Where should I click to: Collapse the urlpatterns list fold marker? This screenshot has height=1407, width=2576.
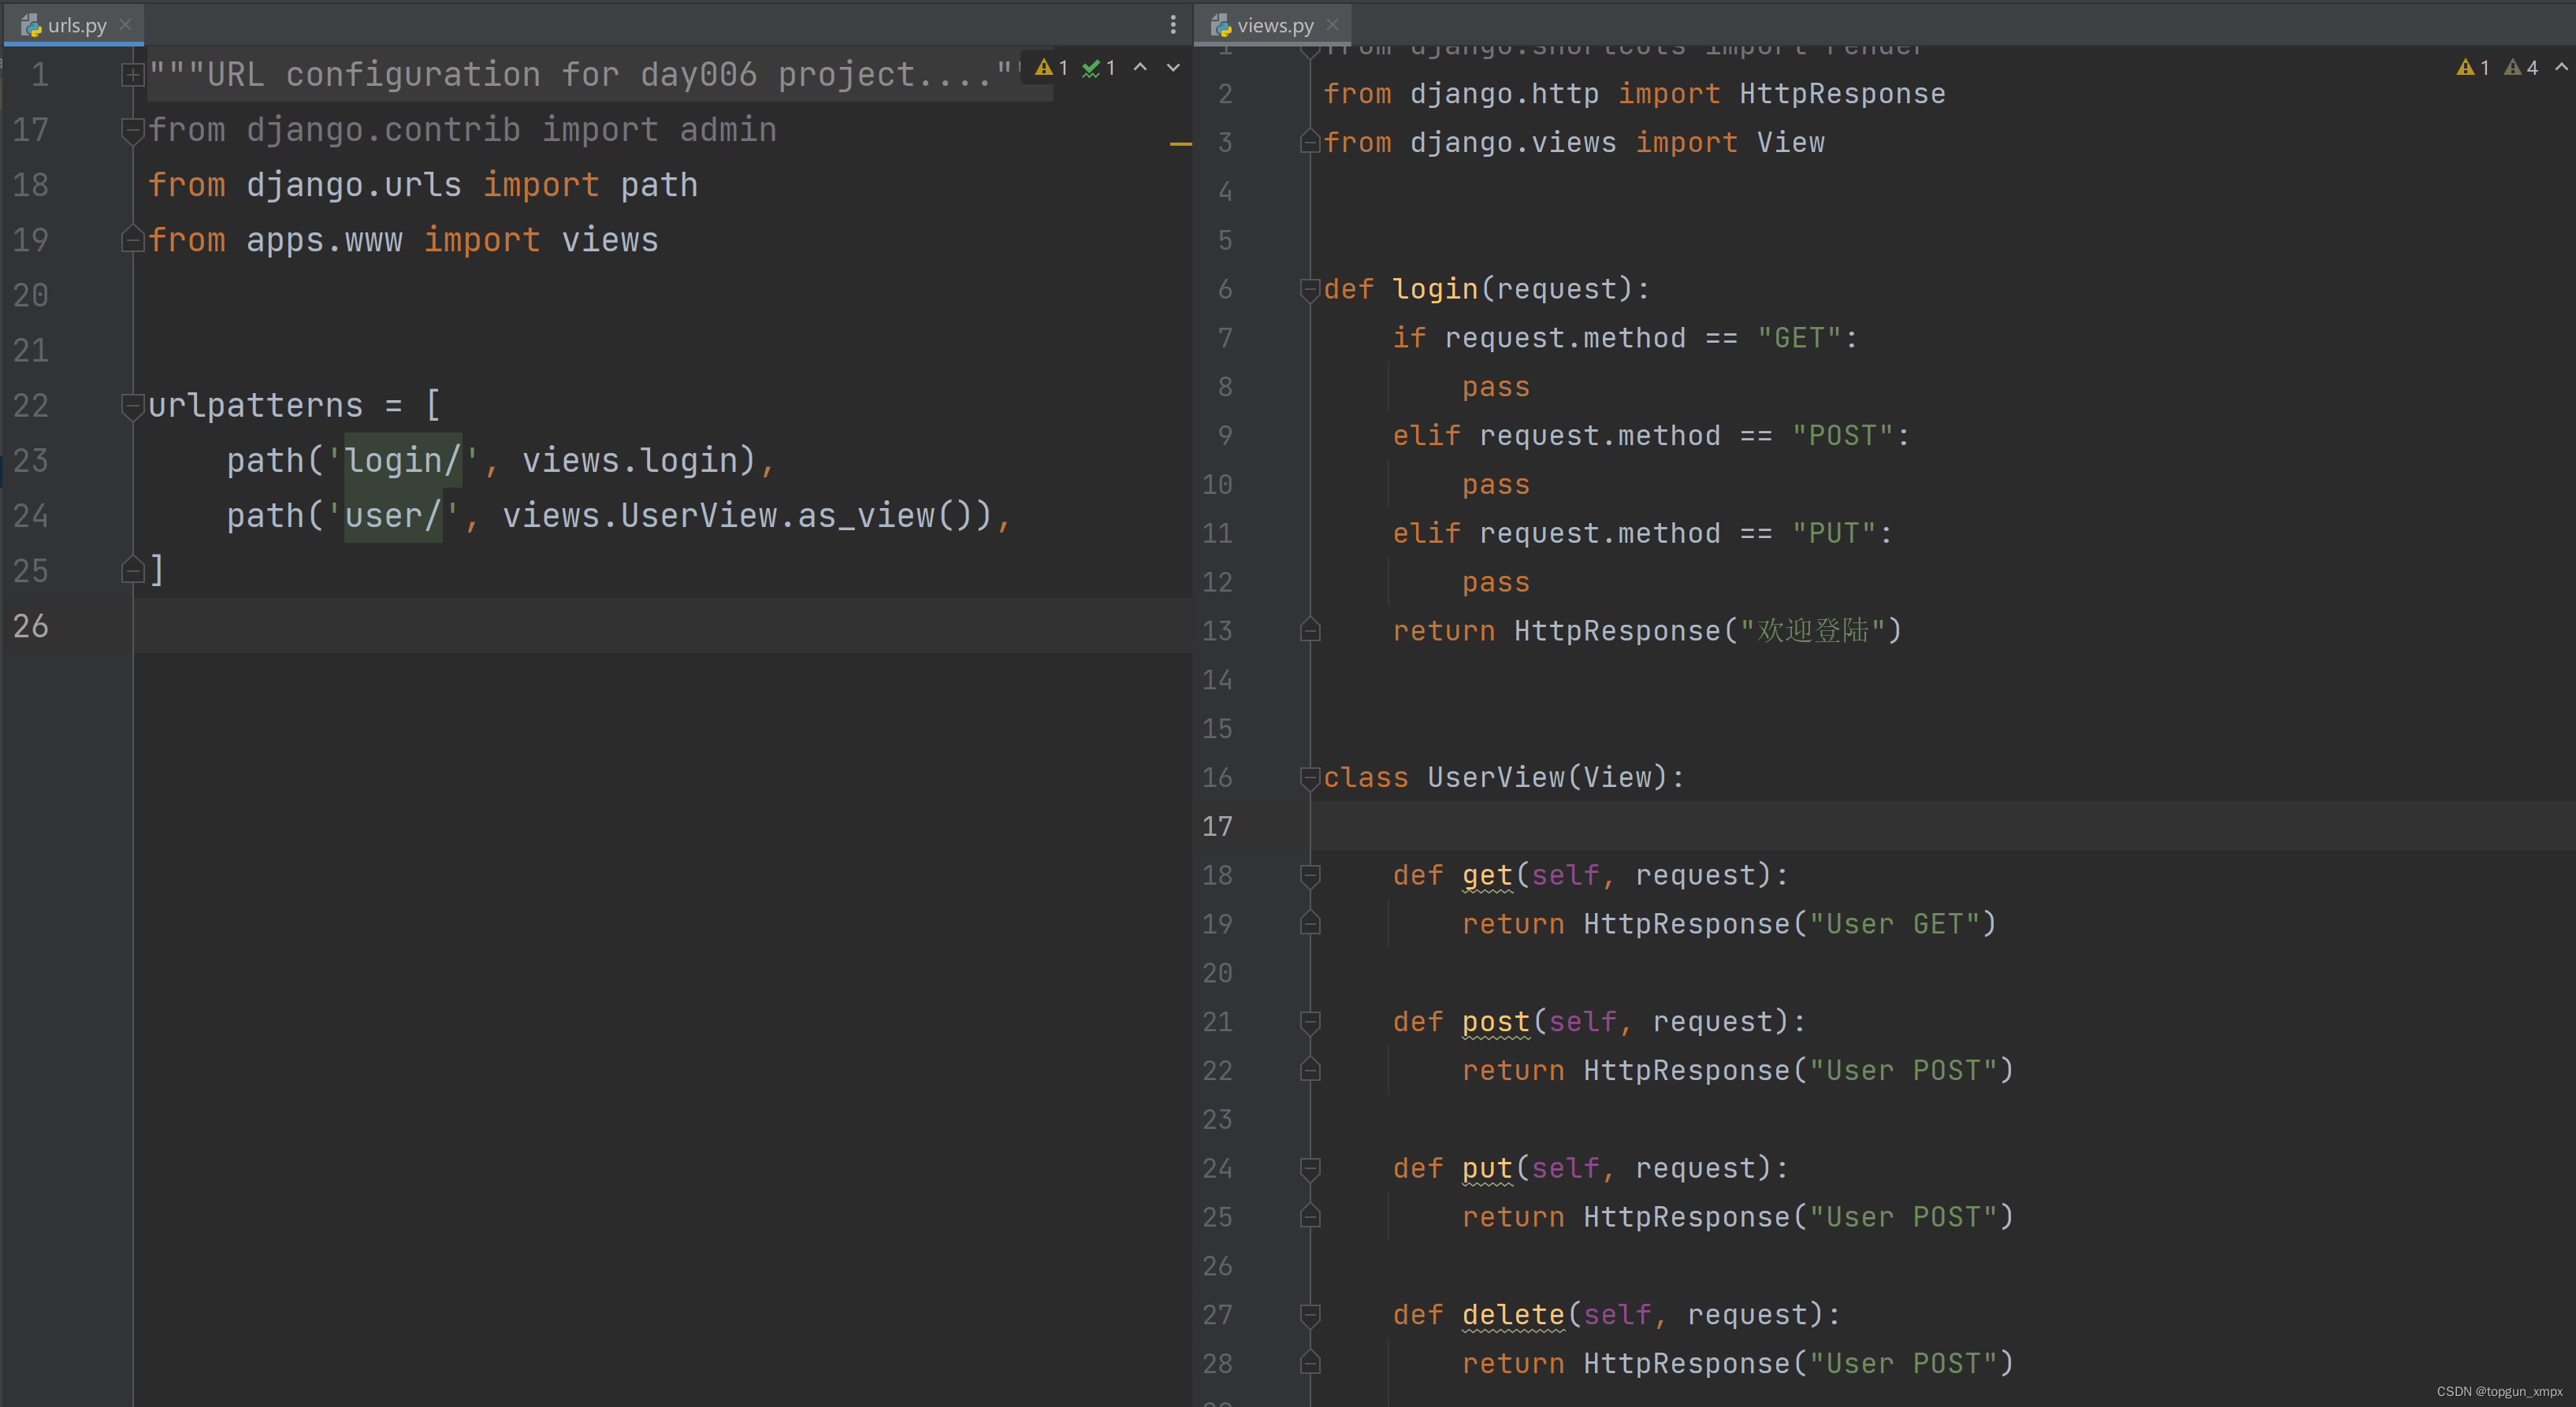coord(132,405)
